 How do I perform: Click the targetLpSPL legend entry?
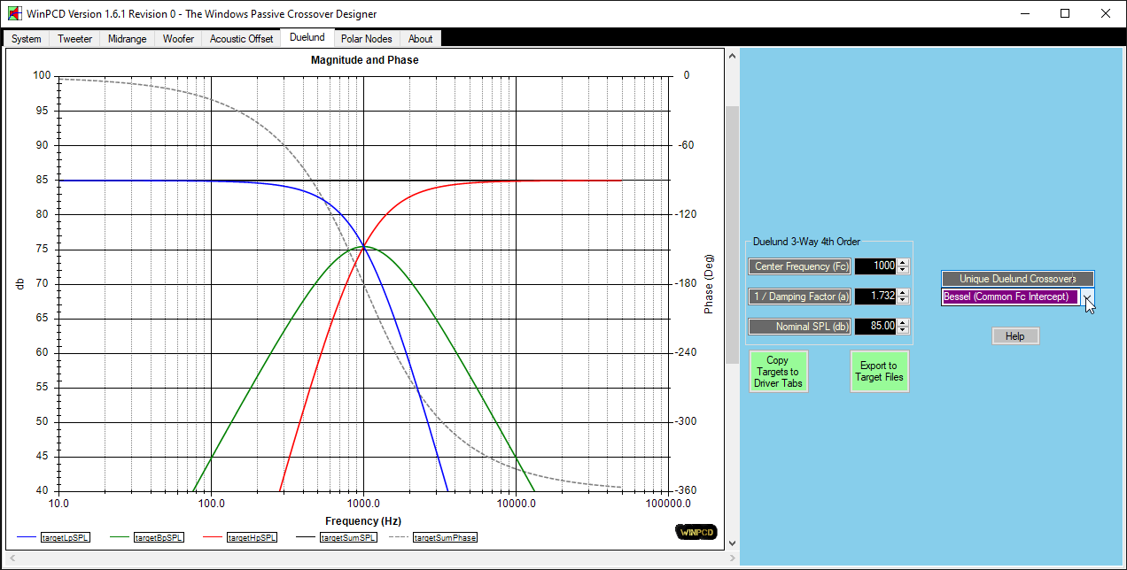pos(65,537)
